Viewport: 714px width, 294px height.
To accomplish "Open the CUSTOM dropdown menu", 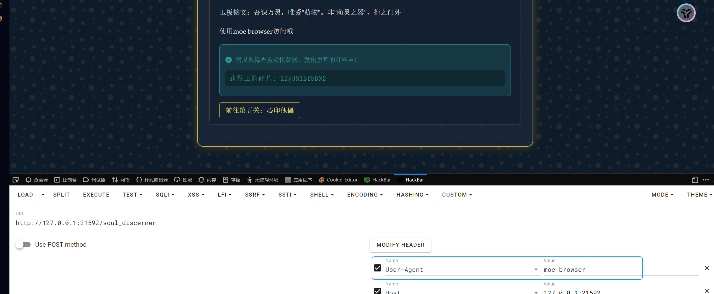I will pyautogui.click(x=457, y=195).
